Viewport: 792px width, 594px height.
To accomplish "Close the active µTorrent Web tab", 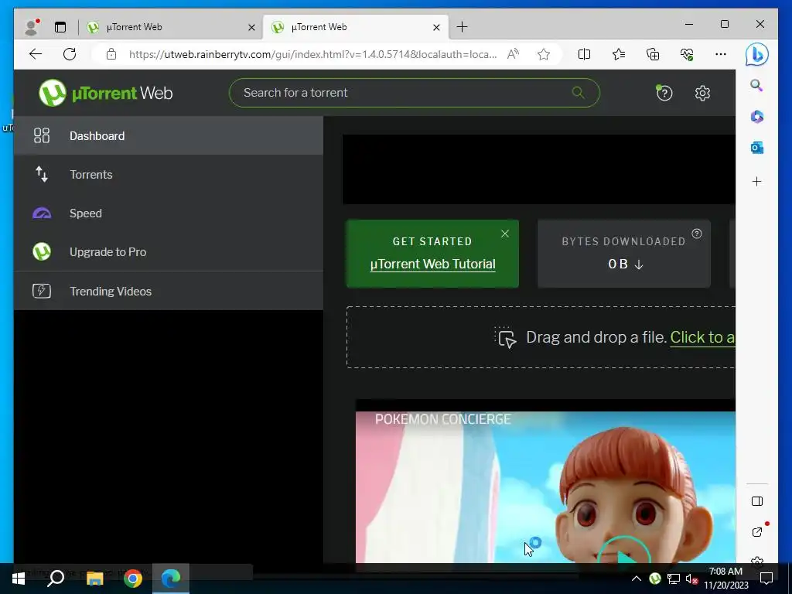I will click(436, 27).
